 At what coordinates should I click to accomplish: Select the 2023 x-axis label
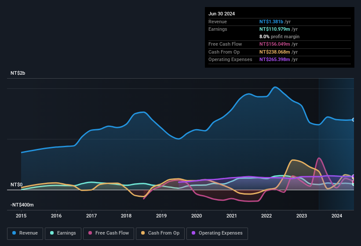302,216
